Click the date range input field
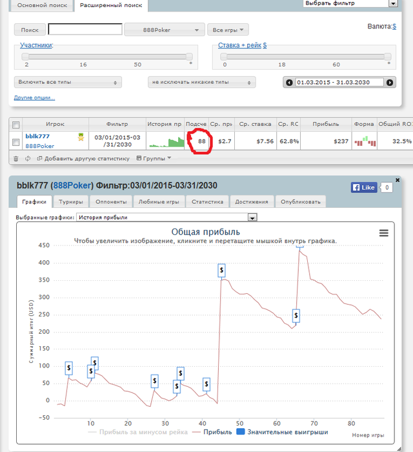This screenshot has height=452, width=413. coord(339,83)
